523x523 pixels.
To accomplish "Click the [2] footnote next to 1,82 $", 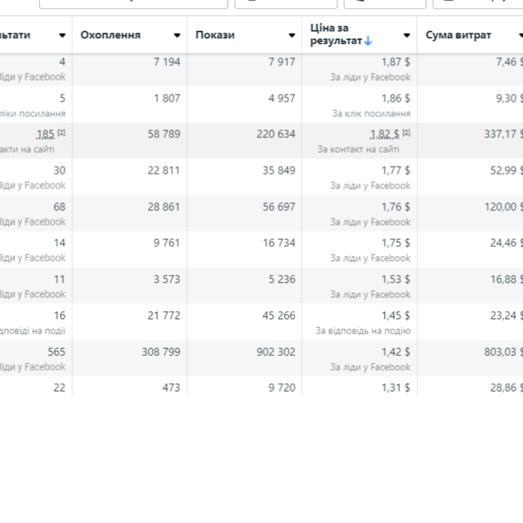I will point(406,132).
